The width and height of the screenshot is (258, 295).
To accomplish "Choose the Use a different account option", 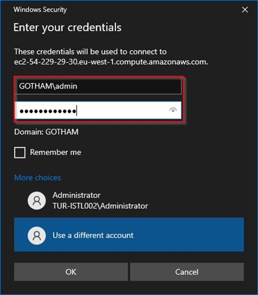I will click(129, 234).
